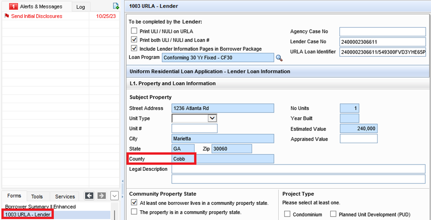Uncheck Print both ULI / NULI and Loan #
This screenshot has width=431, height=220.
click(x=134, y=40)
